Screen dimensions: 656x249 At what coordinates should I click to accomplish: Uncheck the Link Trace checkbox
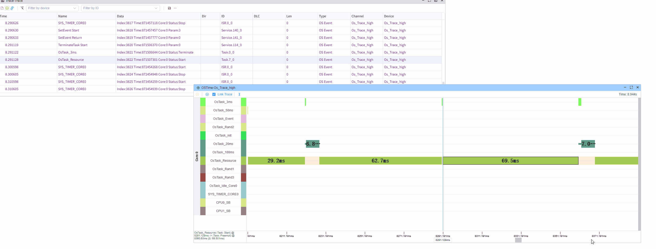pos(214,94)
